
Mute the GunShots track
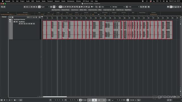pyautogui.click(x=15, y=22)
